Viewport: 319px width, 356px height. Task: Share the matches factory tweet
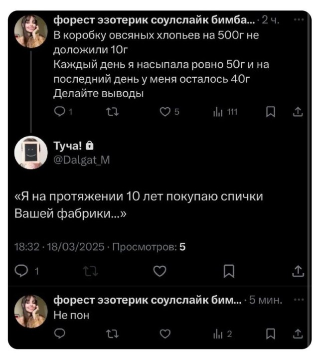click(297, 271)
